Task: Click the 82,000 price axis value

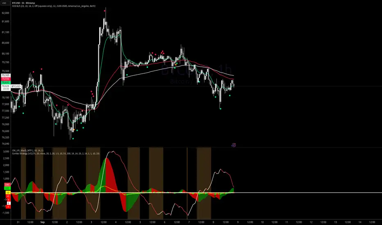Action: [5, 13]
